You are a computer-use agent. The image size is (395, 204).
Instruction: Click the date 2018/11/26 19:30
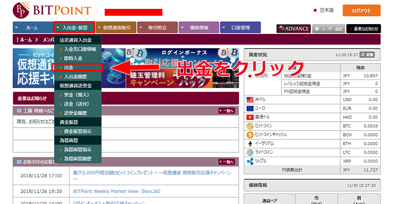[x=41, y=191]
